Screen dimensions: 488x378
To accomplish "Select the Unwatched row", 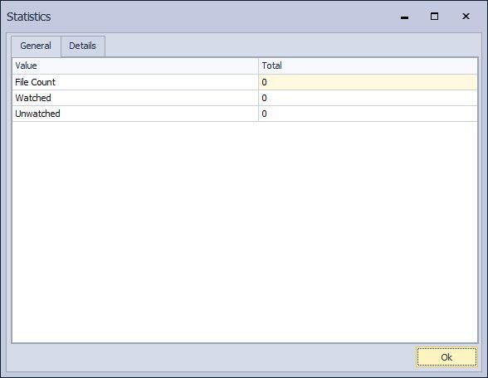I will pyautogui.click(x=245, y=114).
